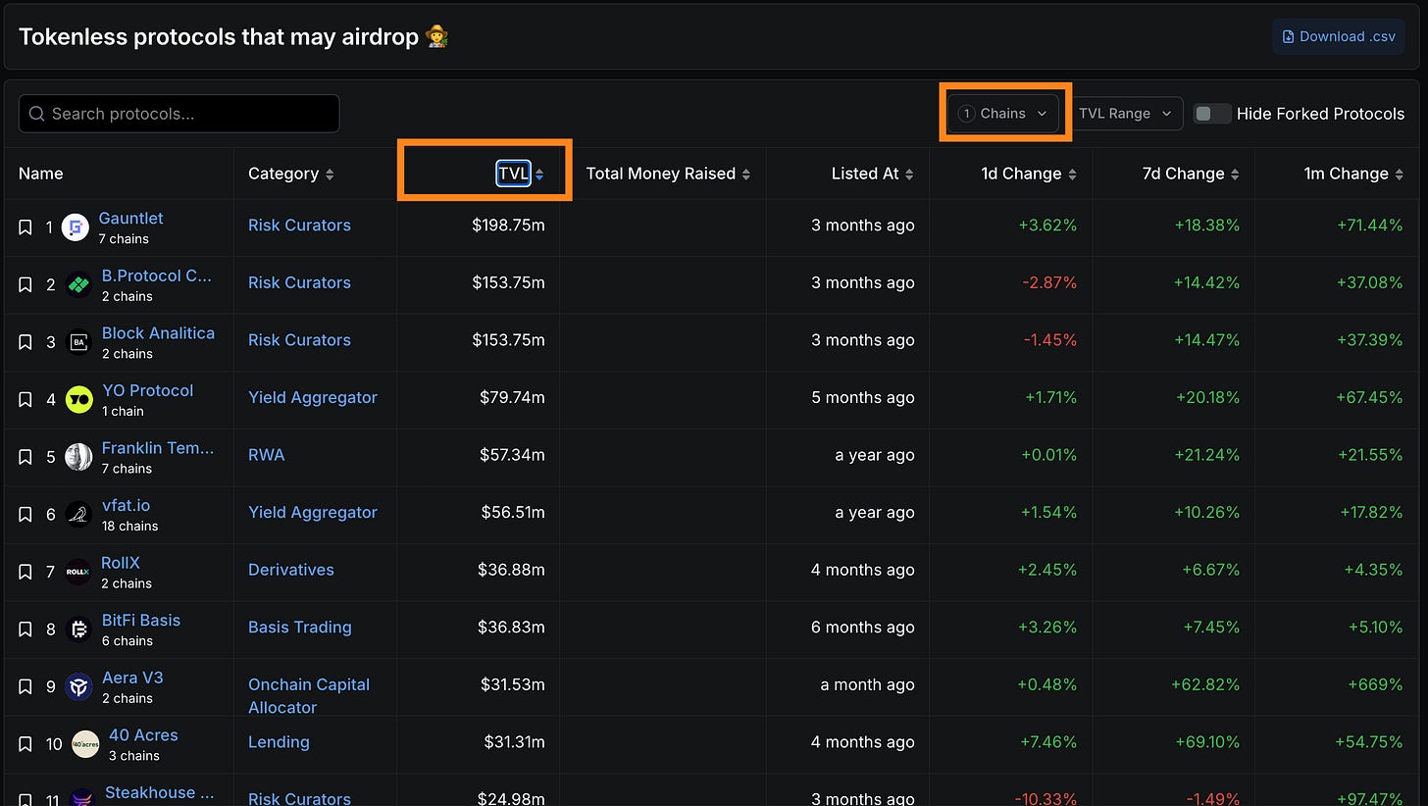Bookmark the B.Protocol row
The image size is (1428, 806).
25,285
